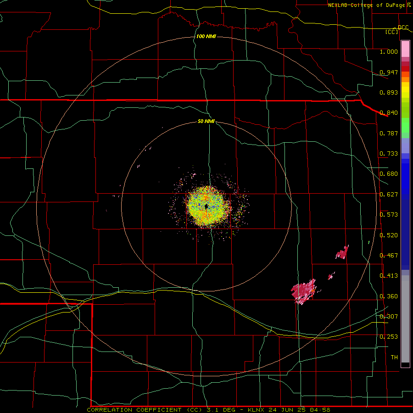Click the 100 NMI range ring label
The height and width of the screenshot is (413, 413).
click(206, 36)
